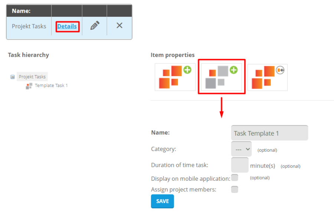Viewport: 334px width, 216px height.
Task: Collapse the Projekt Tasks node in Task hierarchy
Action: point(13,77)
